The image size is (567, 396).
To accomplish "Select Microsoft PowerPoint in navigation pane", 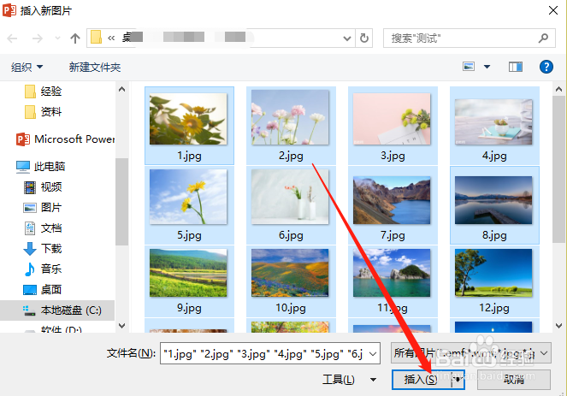I will 66,139.
